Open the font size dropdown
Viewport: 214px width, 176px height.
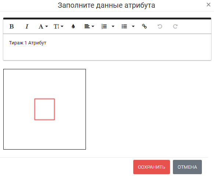tap(58, 26)
